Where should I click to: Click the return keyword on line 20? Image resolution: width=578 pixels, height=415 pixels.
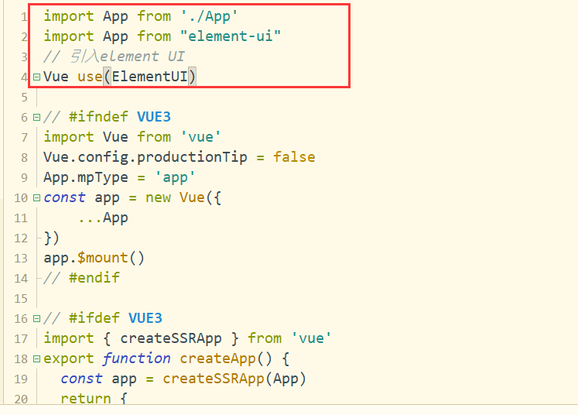[86, 399]
